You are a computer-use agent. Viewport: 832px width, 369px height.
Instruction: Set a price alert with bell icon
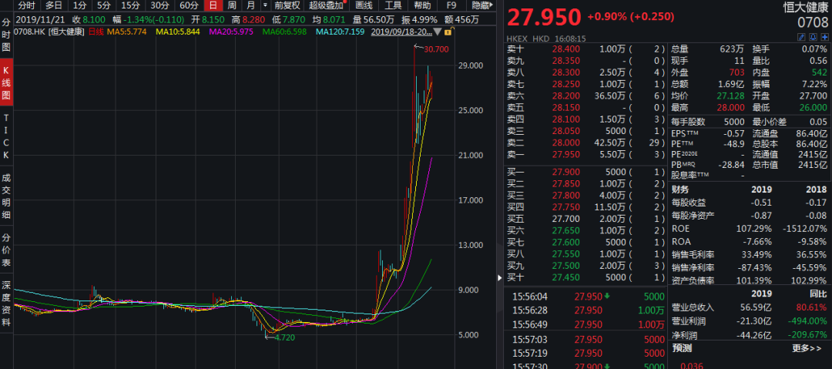(813, 38)
